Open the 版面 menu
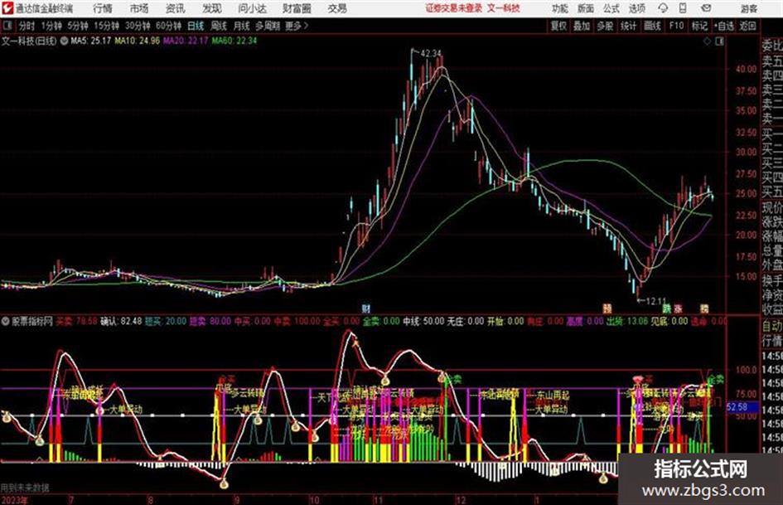 [585, 8]
